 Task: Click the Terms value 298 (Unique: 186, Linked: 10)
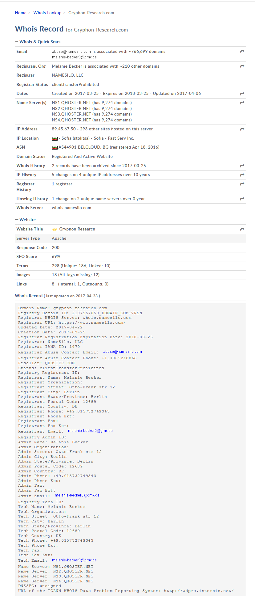coord(81,266)
